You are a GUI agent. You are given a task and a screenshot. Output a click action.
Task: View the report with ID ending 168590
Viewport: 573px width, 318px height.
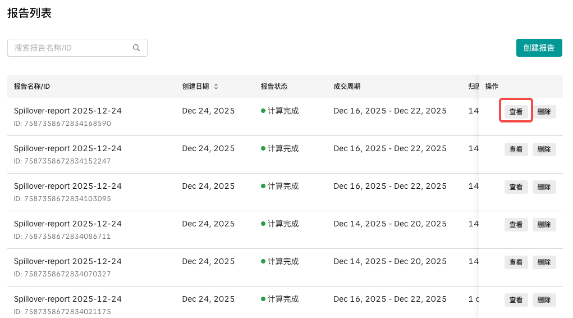[x=516, y=112]
